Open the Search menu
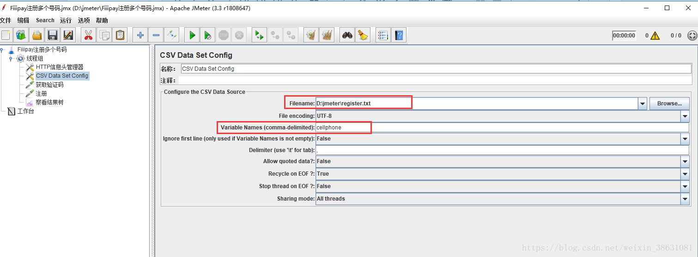Viewport: 698px width, 257px height. tap(45, 20)
